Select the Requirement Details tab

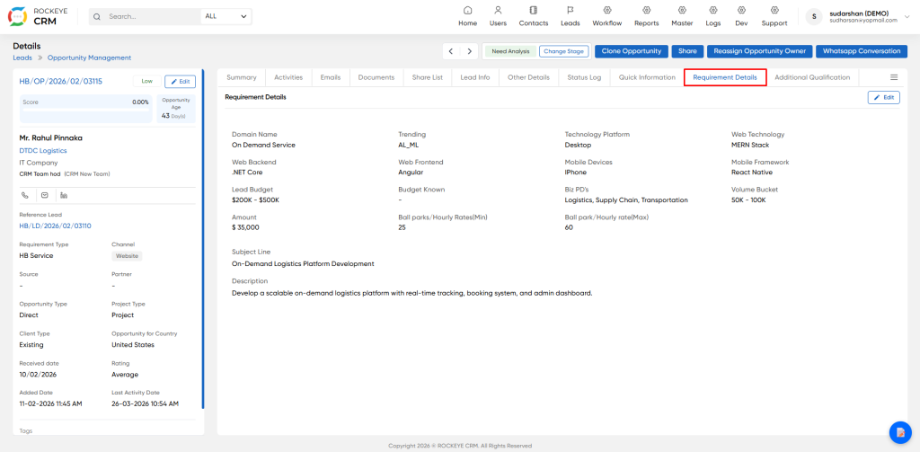pyautogui.click(x=725, y=77)
